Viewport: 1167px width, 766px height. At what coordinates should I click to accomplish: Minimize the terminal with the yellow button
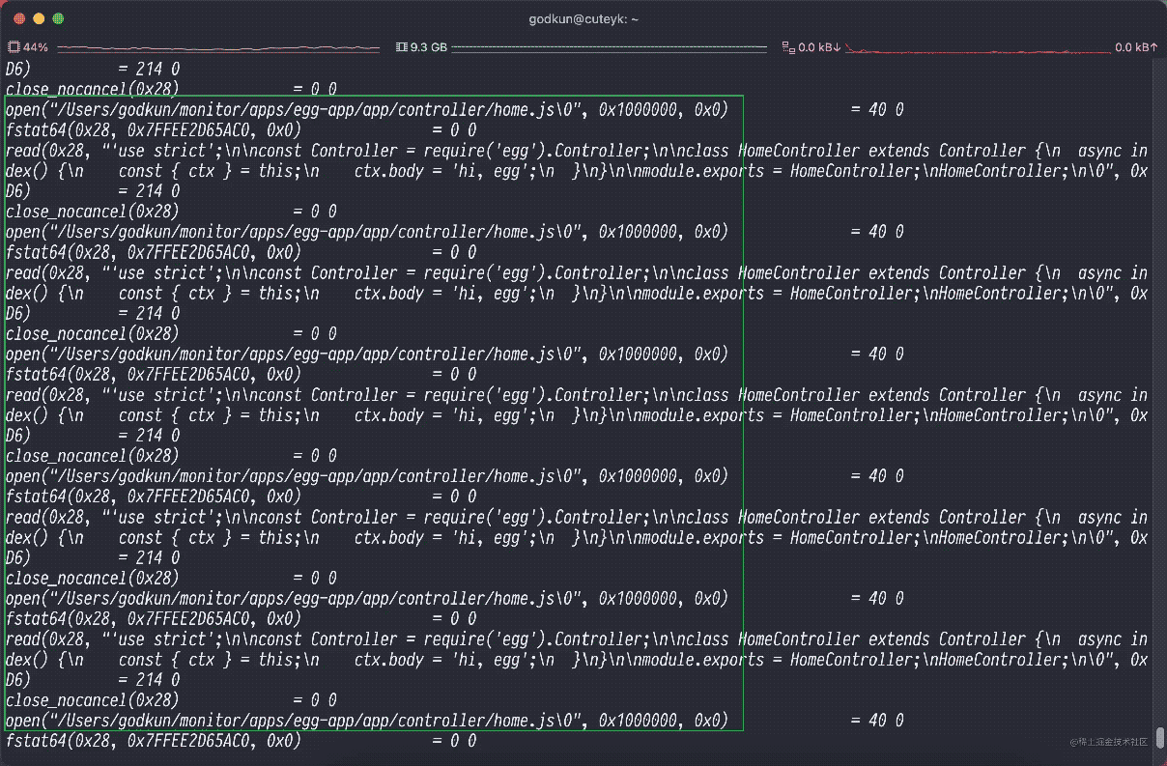coord(39,19)
